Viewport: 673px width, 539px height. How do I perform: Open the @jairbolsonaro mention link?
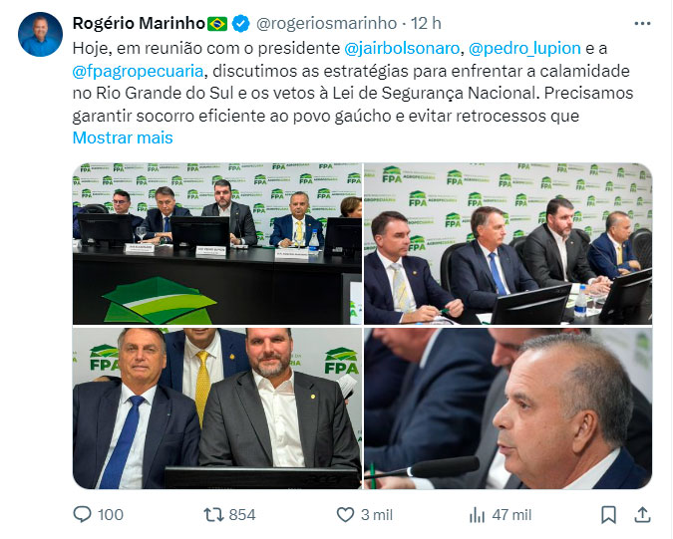click(x=402, y=48)
